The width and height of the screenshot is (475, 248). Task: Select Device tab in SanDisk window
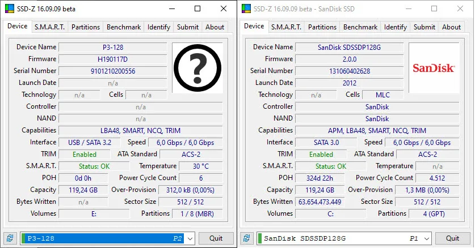tap(254, 26)
